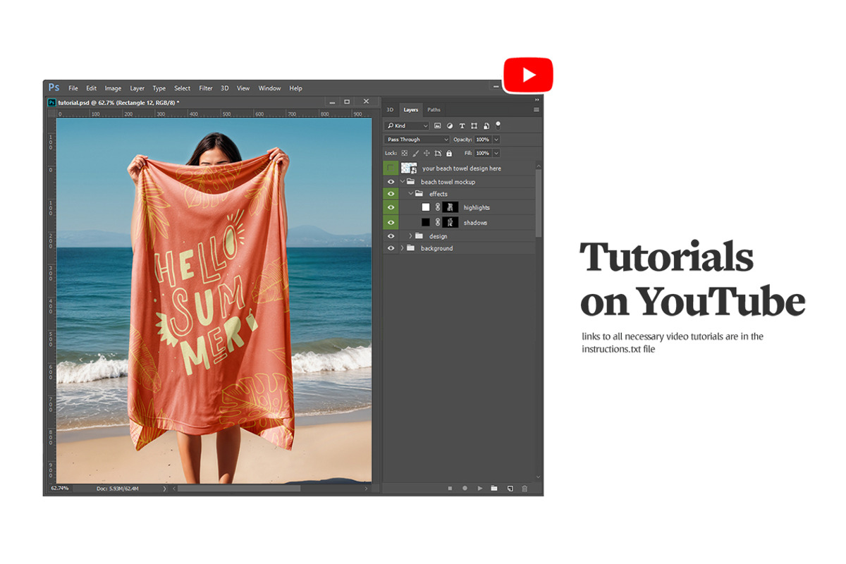This screenshot has height=564, width=846.
Task: Open the Image menu
Action: [x=113, y=88]
